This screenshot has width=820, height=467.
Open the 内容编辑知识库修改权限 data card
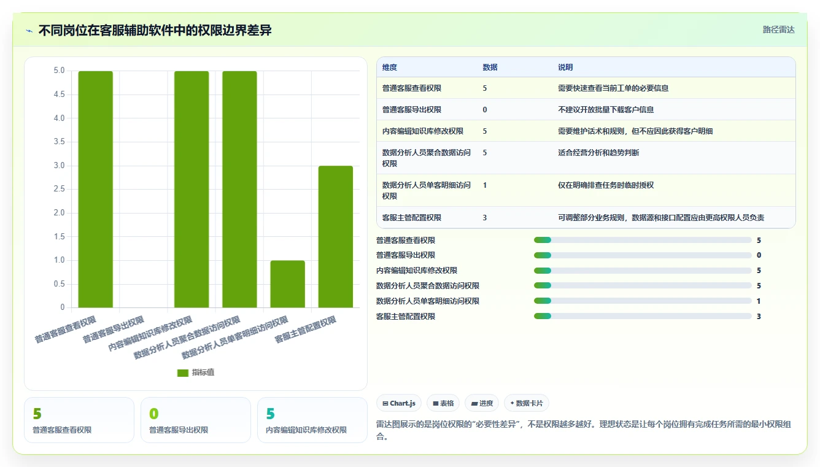click(x=312, y=420)
